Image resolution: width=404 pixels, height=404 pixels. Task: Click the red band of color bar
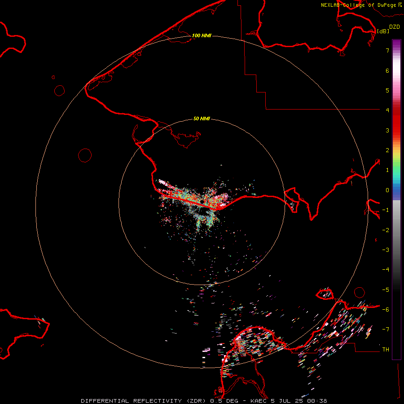click(396, 120)
